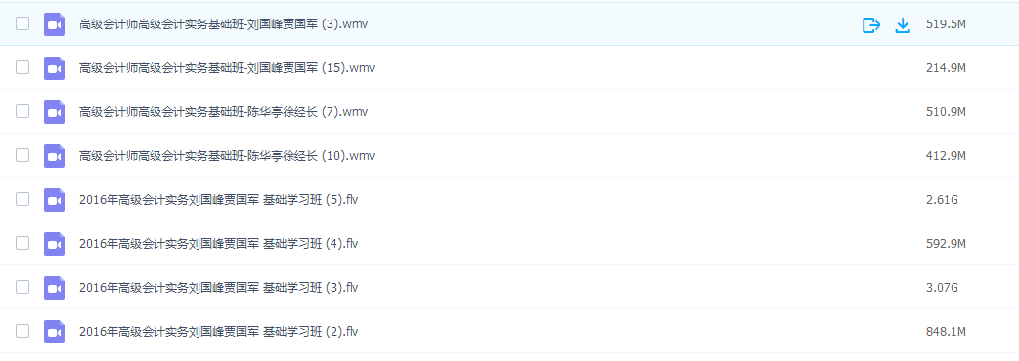
Task: Click the share icon on the first file row
Action: [870, 25]
